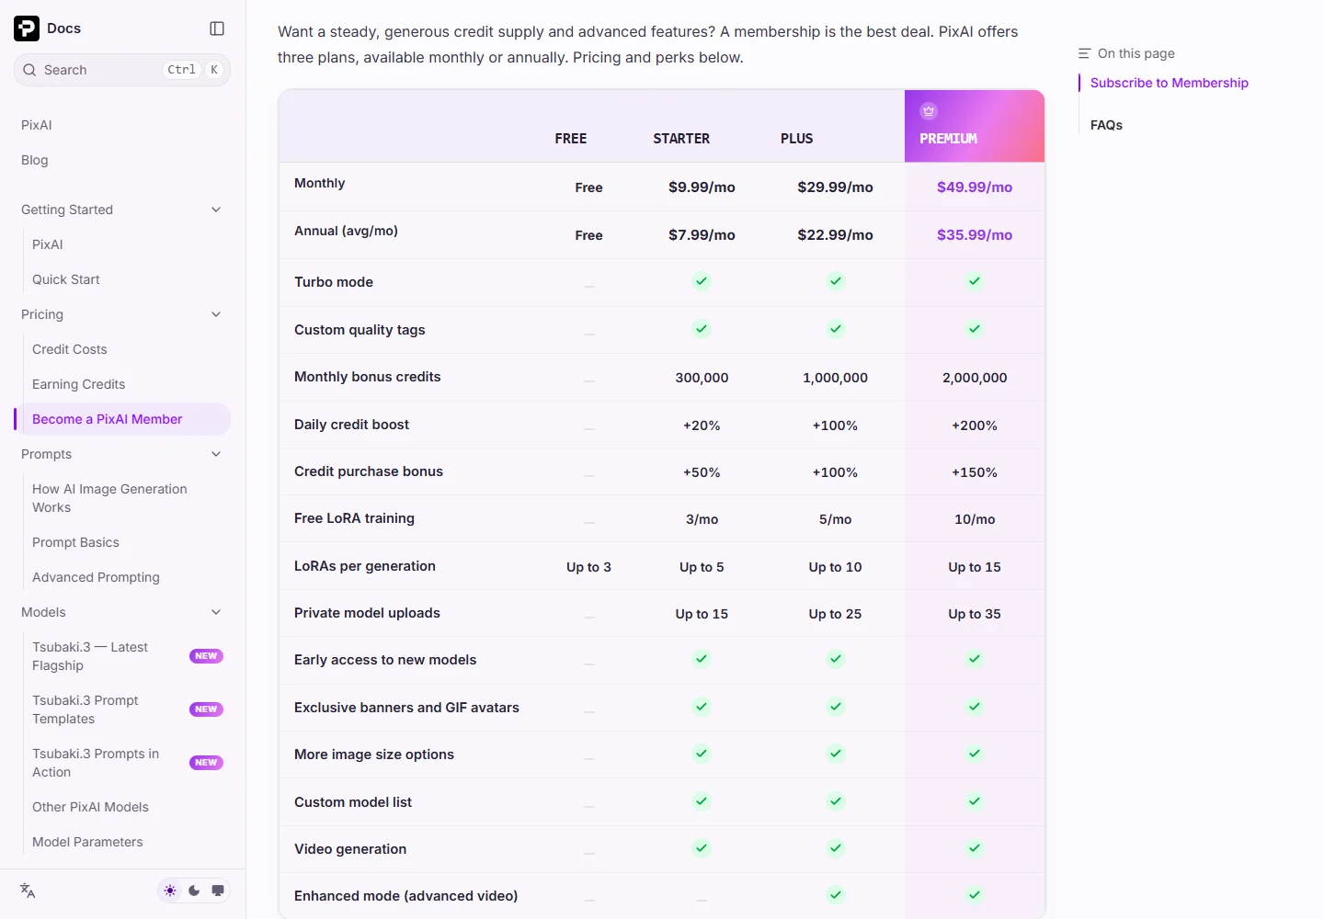Click the 10/mo Free LoRA training cell
Image resolution: width=1324 pixels, height=919 pixels.
[975, 518]
